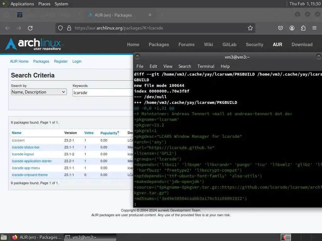This screenshot has height=241, width=322.
Task: Click the browser URL address bar
Action: point(155,28)
